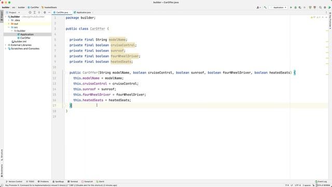Screen dimensions: 332x187
Task: Select CarOffer class in project tree
Action: pos(25,38)
